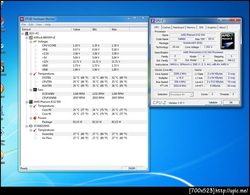This screenshot has height=195, width=250.
Task: Select the CPUFANIN0 fan row
Action: click(x=84, y=98)
